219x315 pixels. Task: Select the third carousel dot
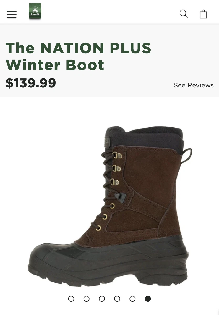tap(102, 299)
